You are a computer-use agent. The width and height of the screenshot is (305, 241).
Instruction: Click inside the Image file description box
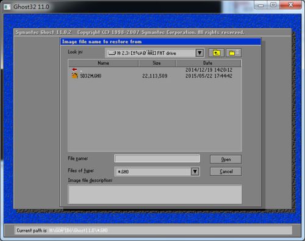click(155, 194)
